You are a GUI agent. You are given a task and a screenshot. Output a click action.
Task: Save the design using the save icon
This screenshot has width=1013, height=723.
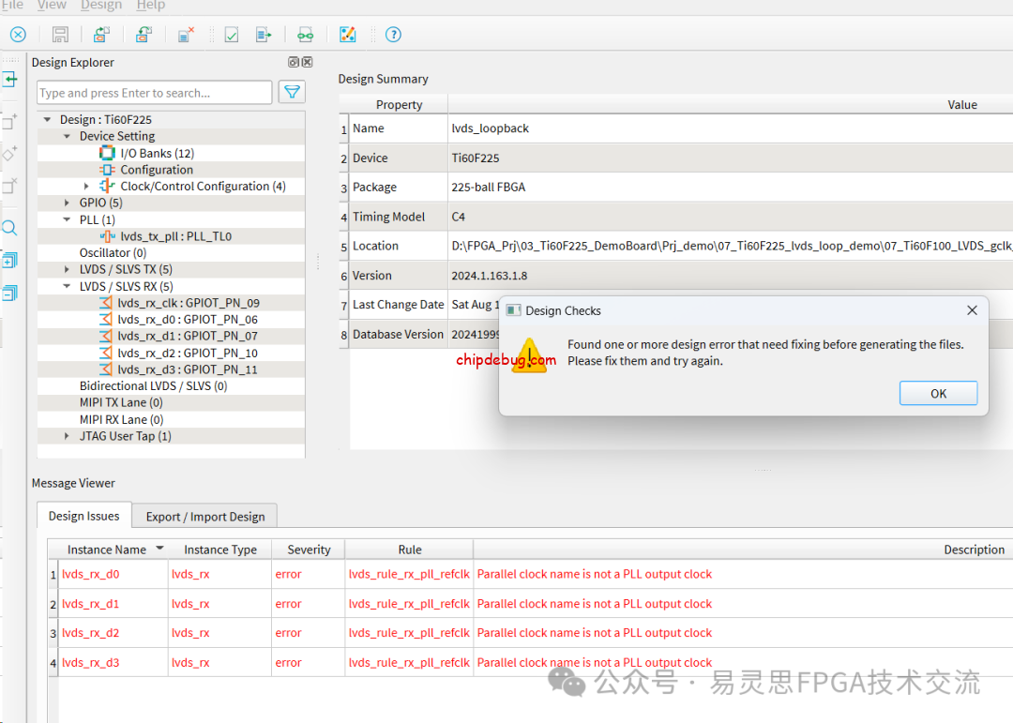(59, 35)
